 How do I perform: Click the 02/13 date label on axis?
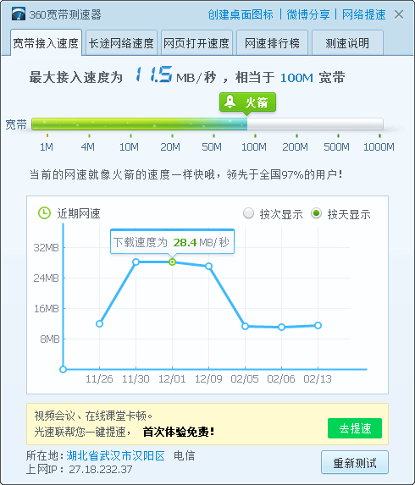(x=318, y=379)
